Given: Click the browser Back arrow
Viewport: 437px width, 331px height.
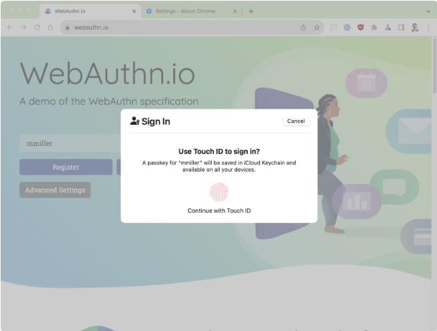Looking at the screenshot, I should click(10, 27).
